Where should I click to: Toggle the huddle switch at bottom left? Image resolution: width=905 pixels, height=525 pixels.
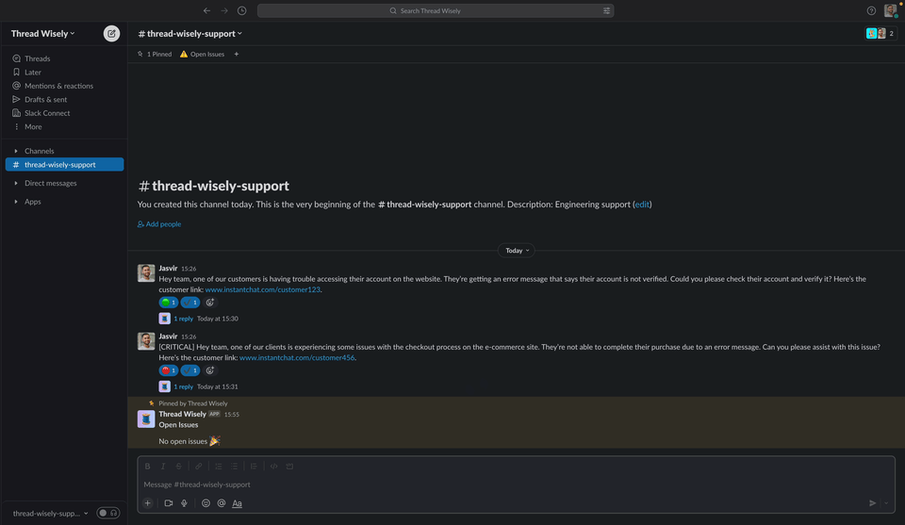tap(107, 513)
